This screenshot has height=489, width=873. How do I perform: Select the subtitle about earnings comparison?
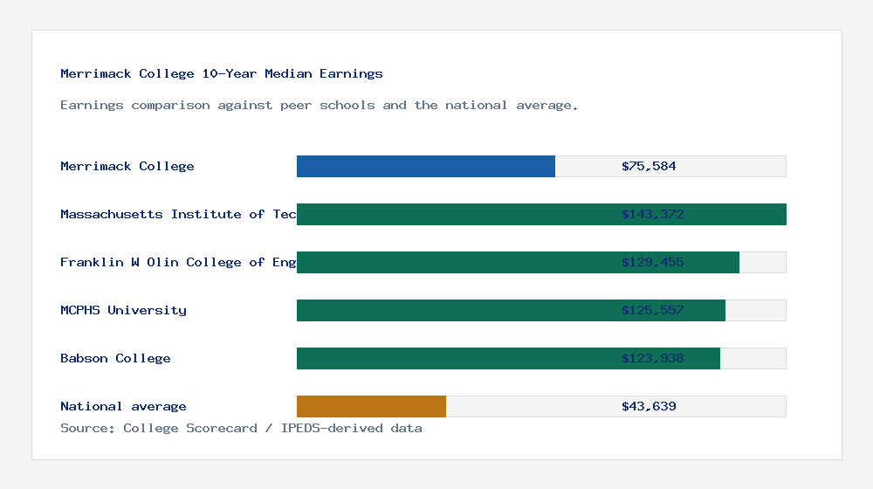click(x=319, y=106)
